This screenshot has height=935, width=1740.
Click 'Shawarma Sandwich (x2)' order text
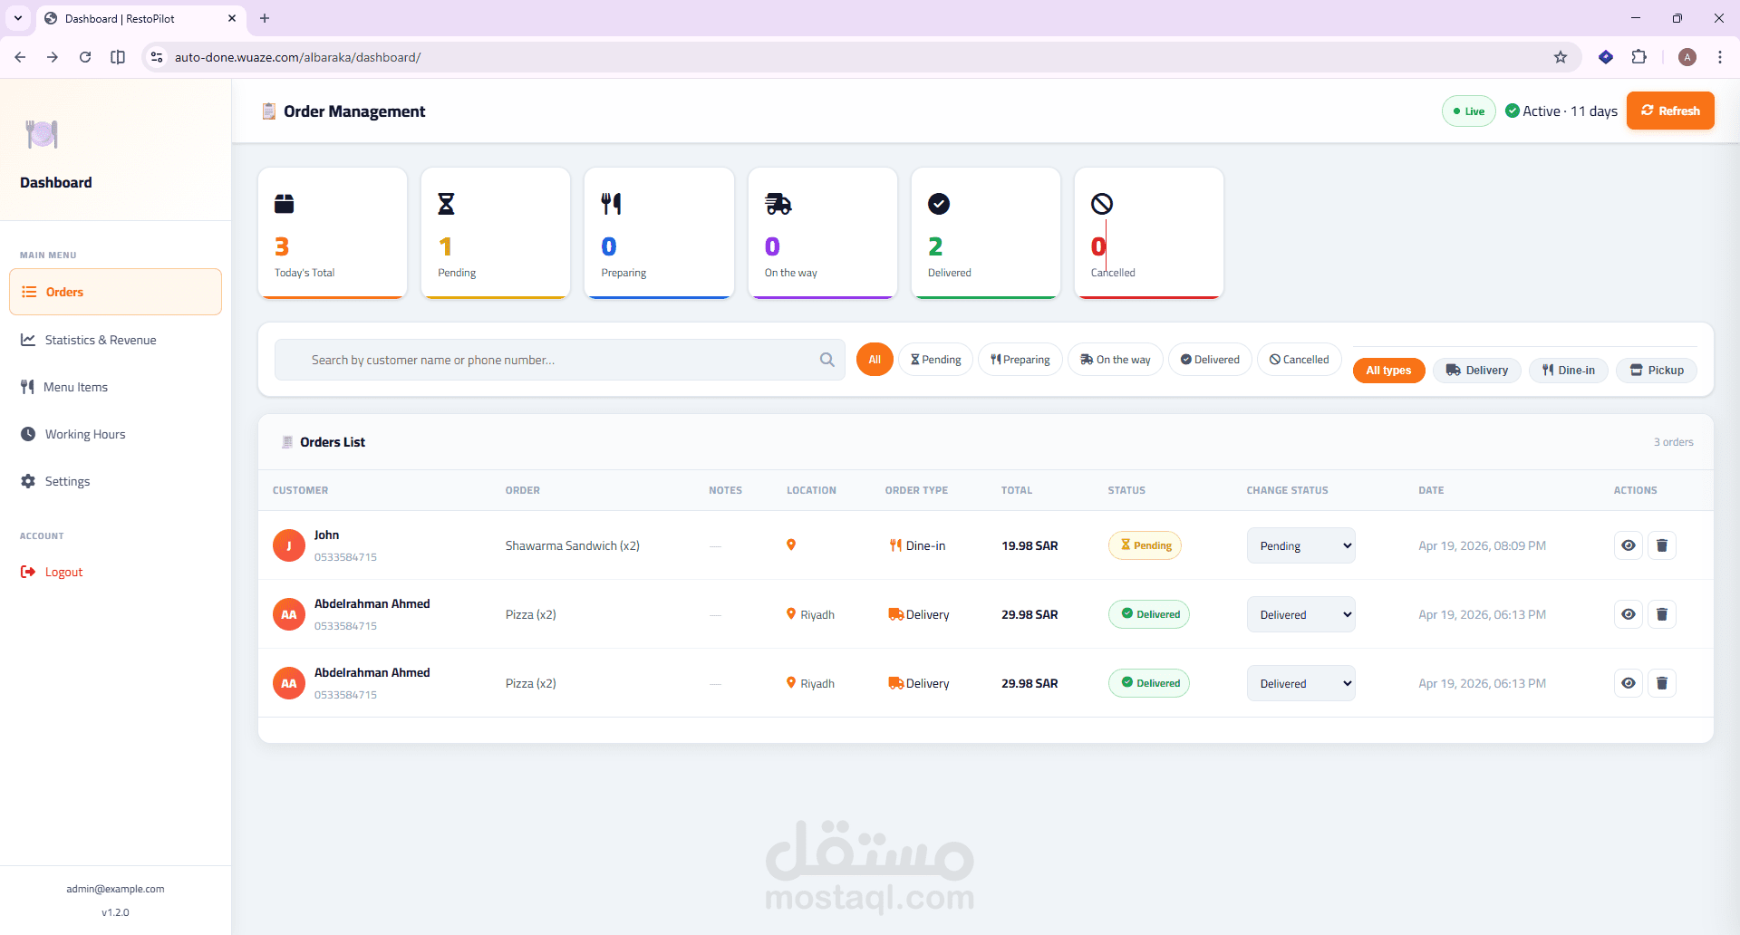573,545
